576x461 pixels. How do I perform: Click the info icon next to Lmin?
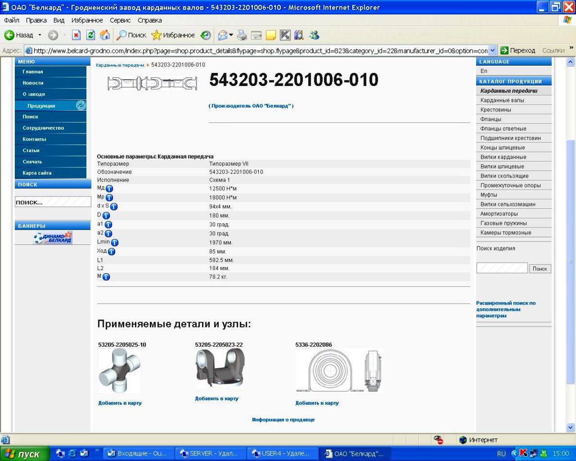pyautogui.click(x=115, y=243)
